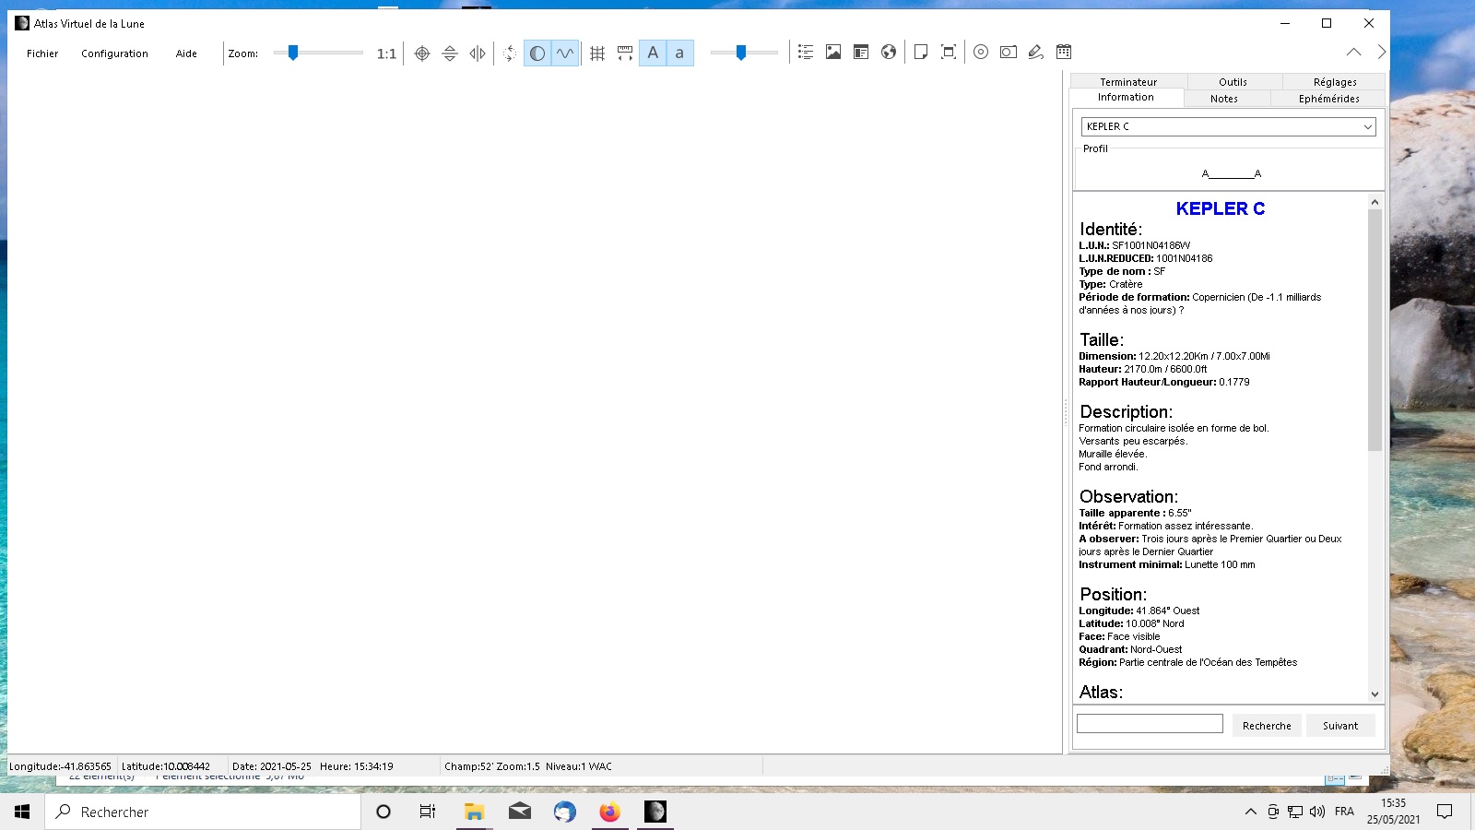The image size is (1475, 830).
Task: Click the 'Identité:' section heading
Action: 1111,230
